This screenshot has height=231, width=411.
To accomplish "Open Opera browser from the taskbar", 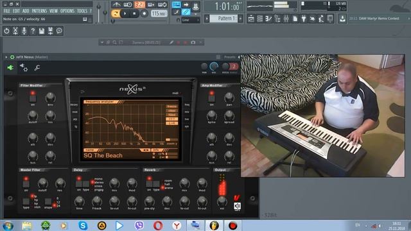I will [158, 225].
